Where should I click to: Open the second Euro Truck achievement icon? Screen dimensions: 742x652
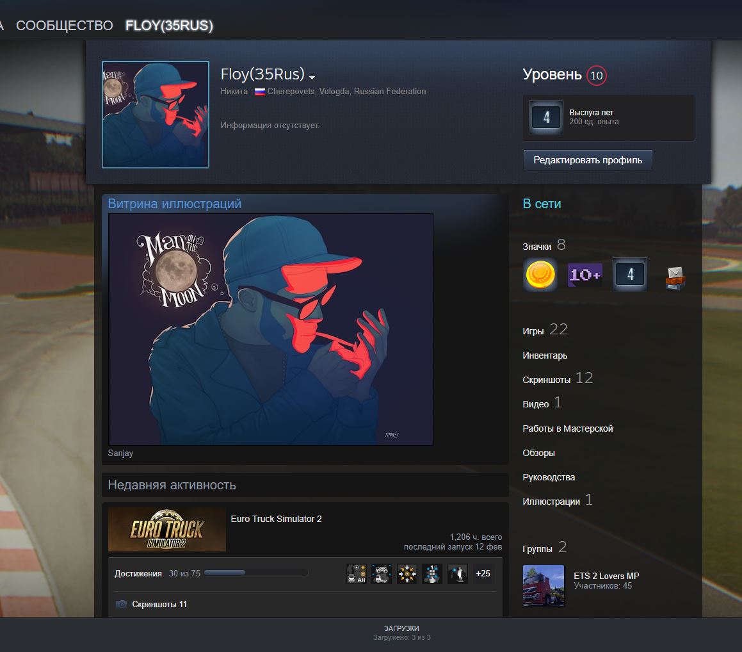[382, 573]
